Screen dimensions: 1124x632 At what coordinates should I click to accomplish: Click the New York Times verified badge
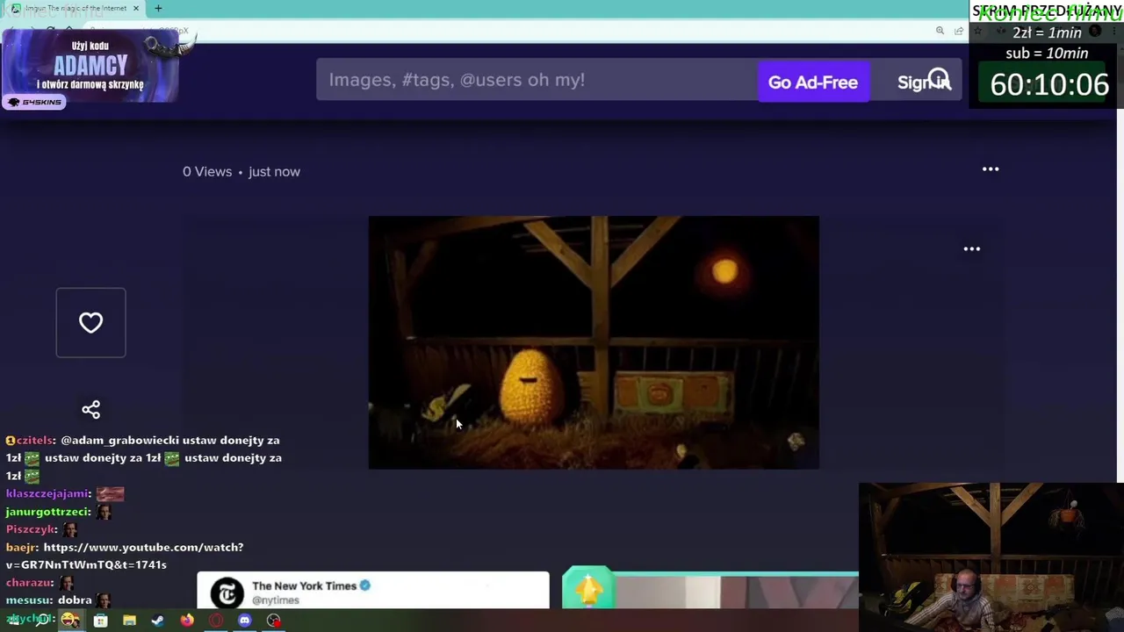pyautogui.click(x=365, y=585)
